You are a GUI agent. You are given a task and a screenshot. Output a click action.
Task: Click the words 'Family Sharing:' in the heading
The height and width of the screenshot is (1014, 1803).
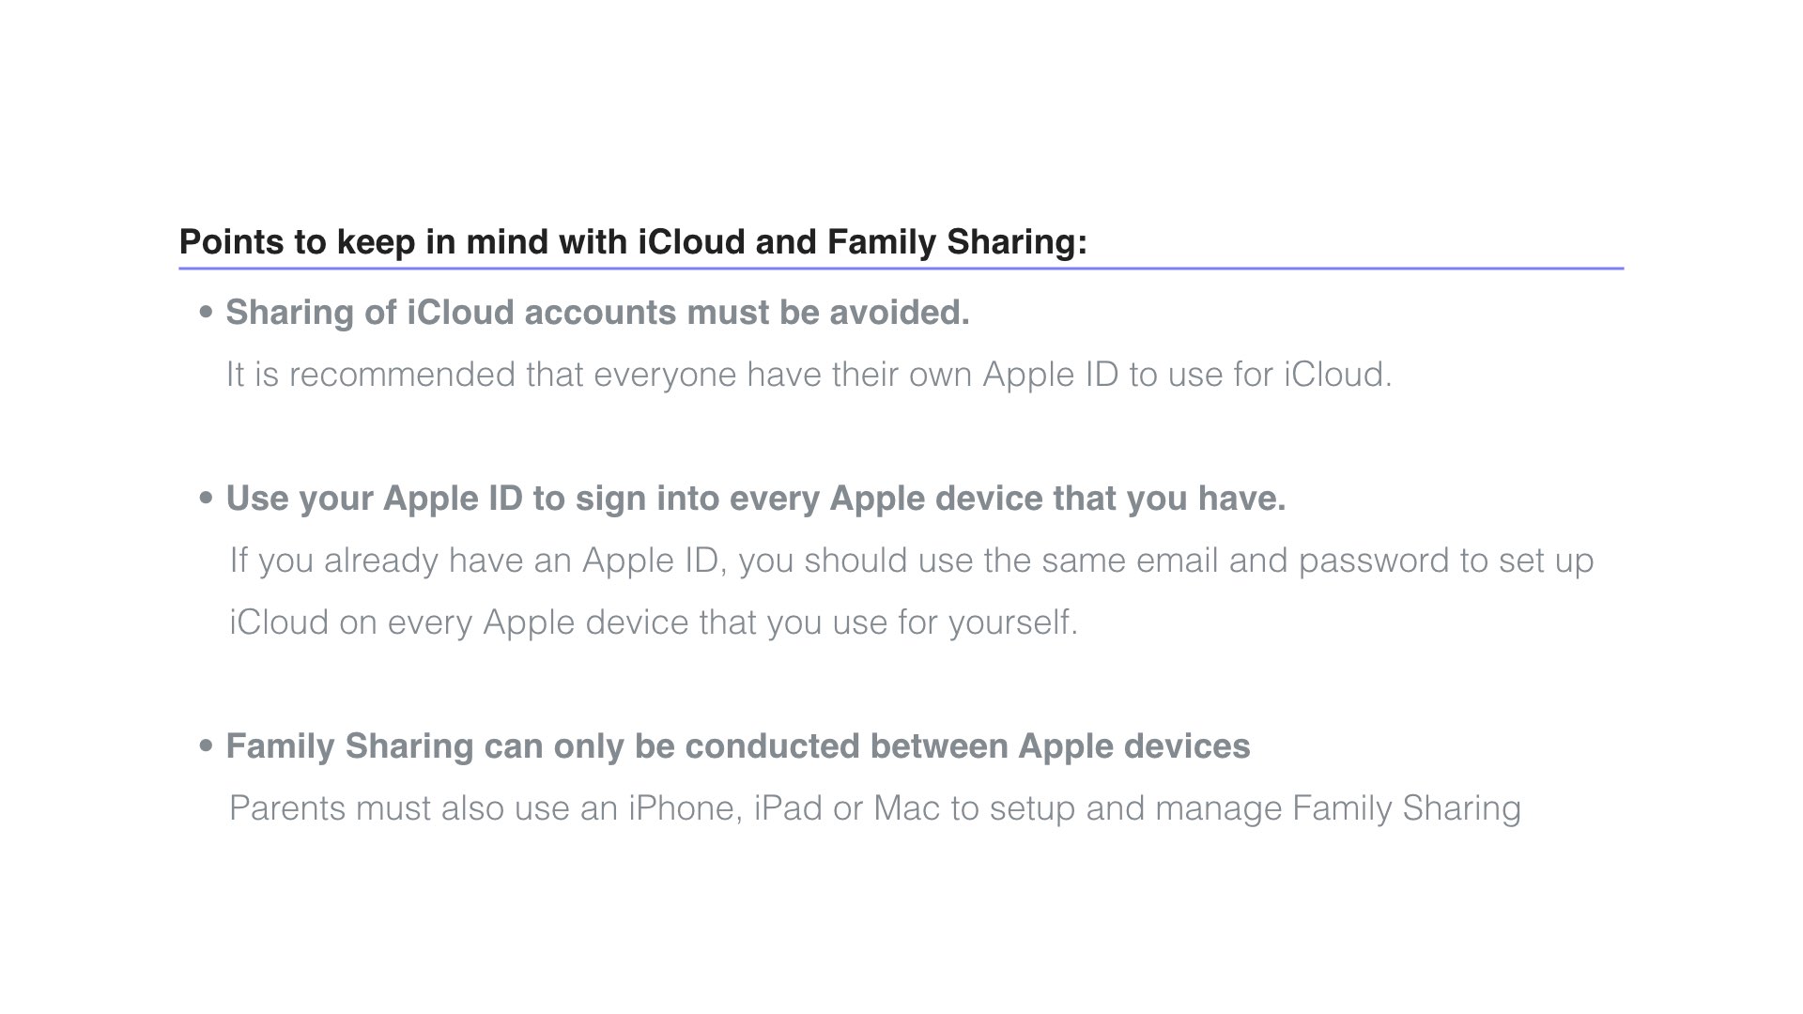click(x=957, y=242)
